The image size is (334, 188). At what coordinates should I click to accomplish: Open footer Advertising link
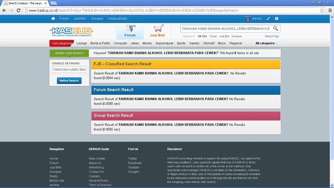pos(96,168)
